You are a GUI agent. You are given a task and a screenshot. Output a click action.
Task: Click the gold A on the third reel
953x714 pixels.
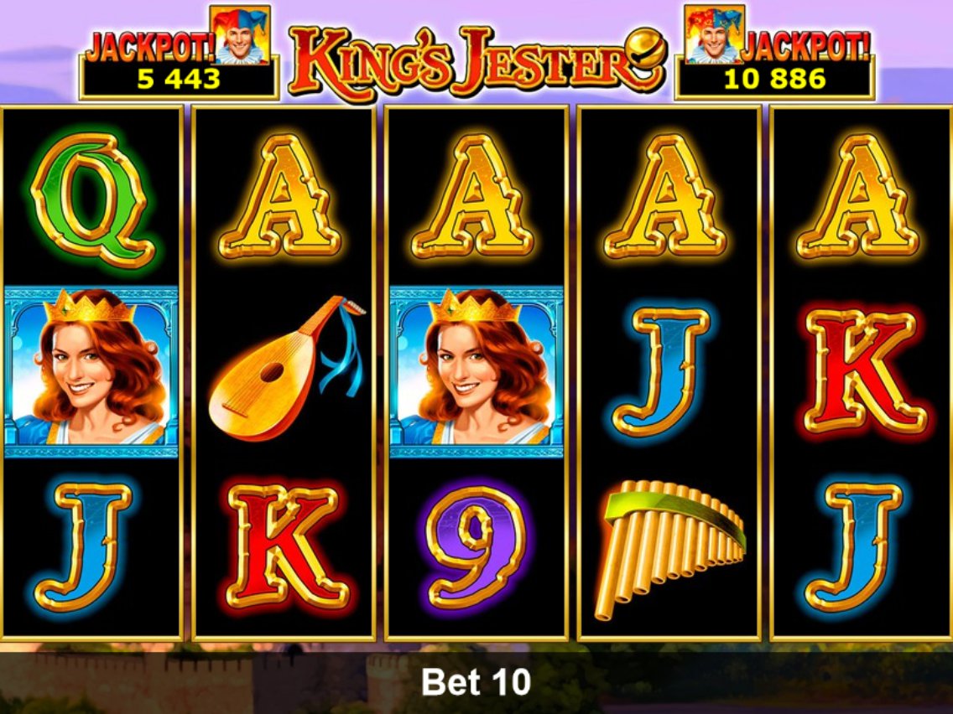click(x=473, y=196)
